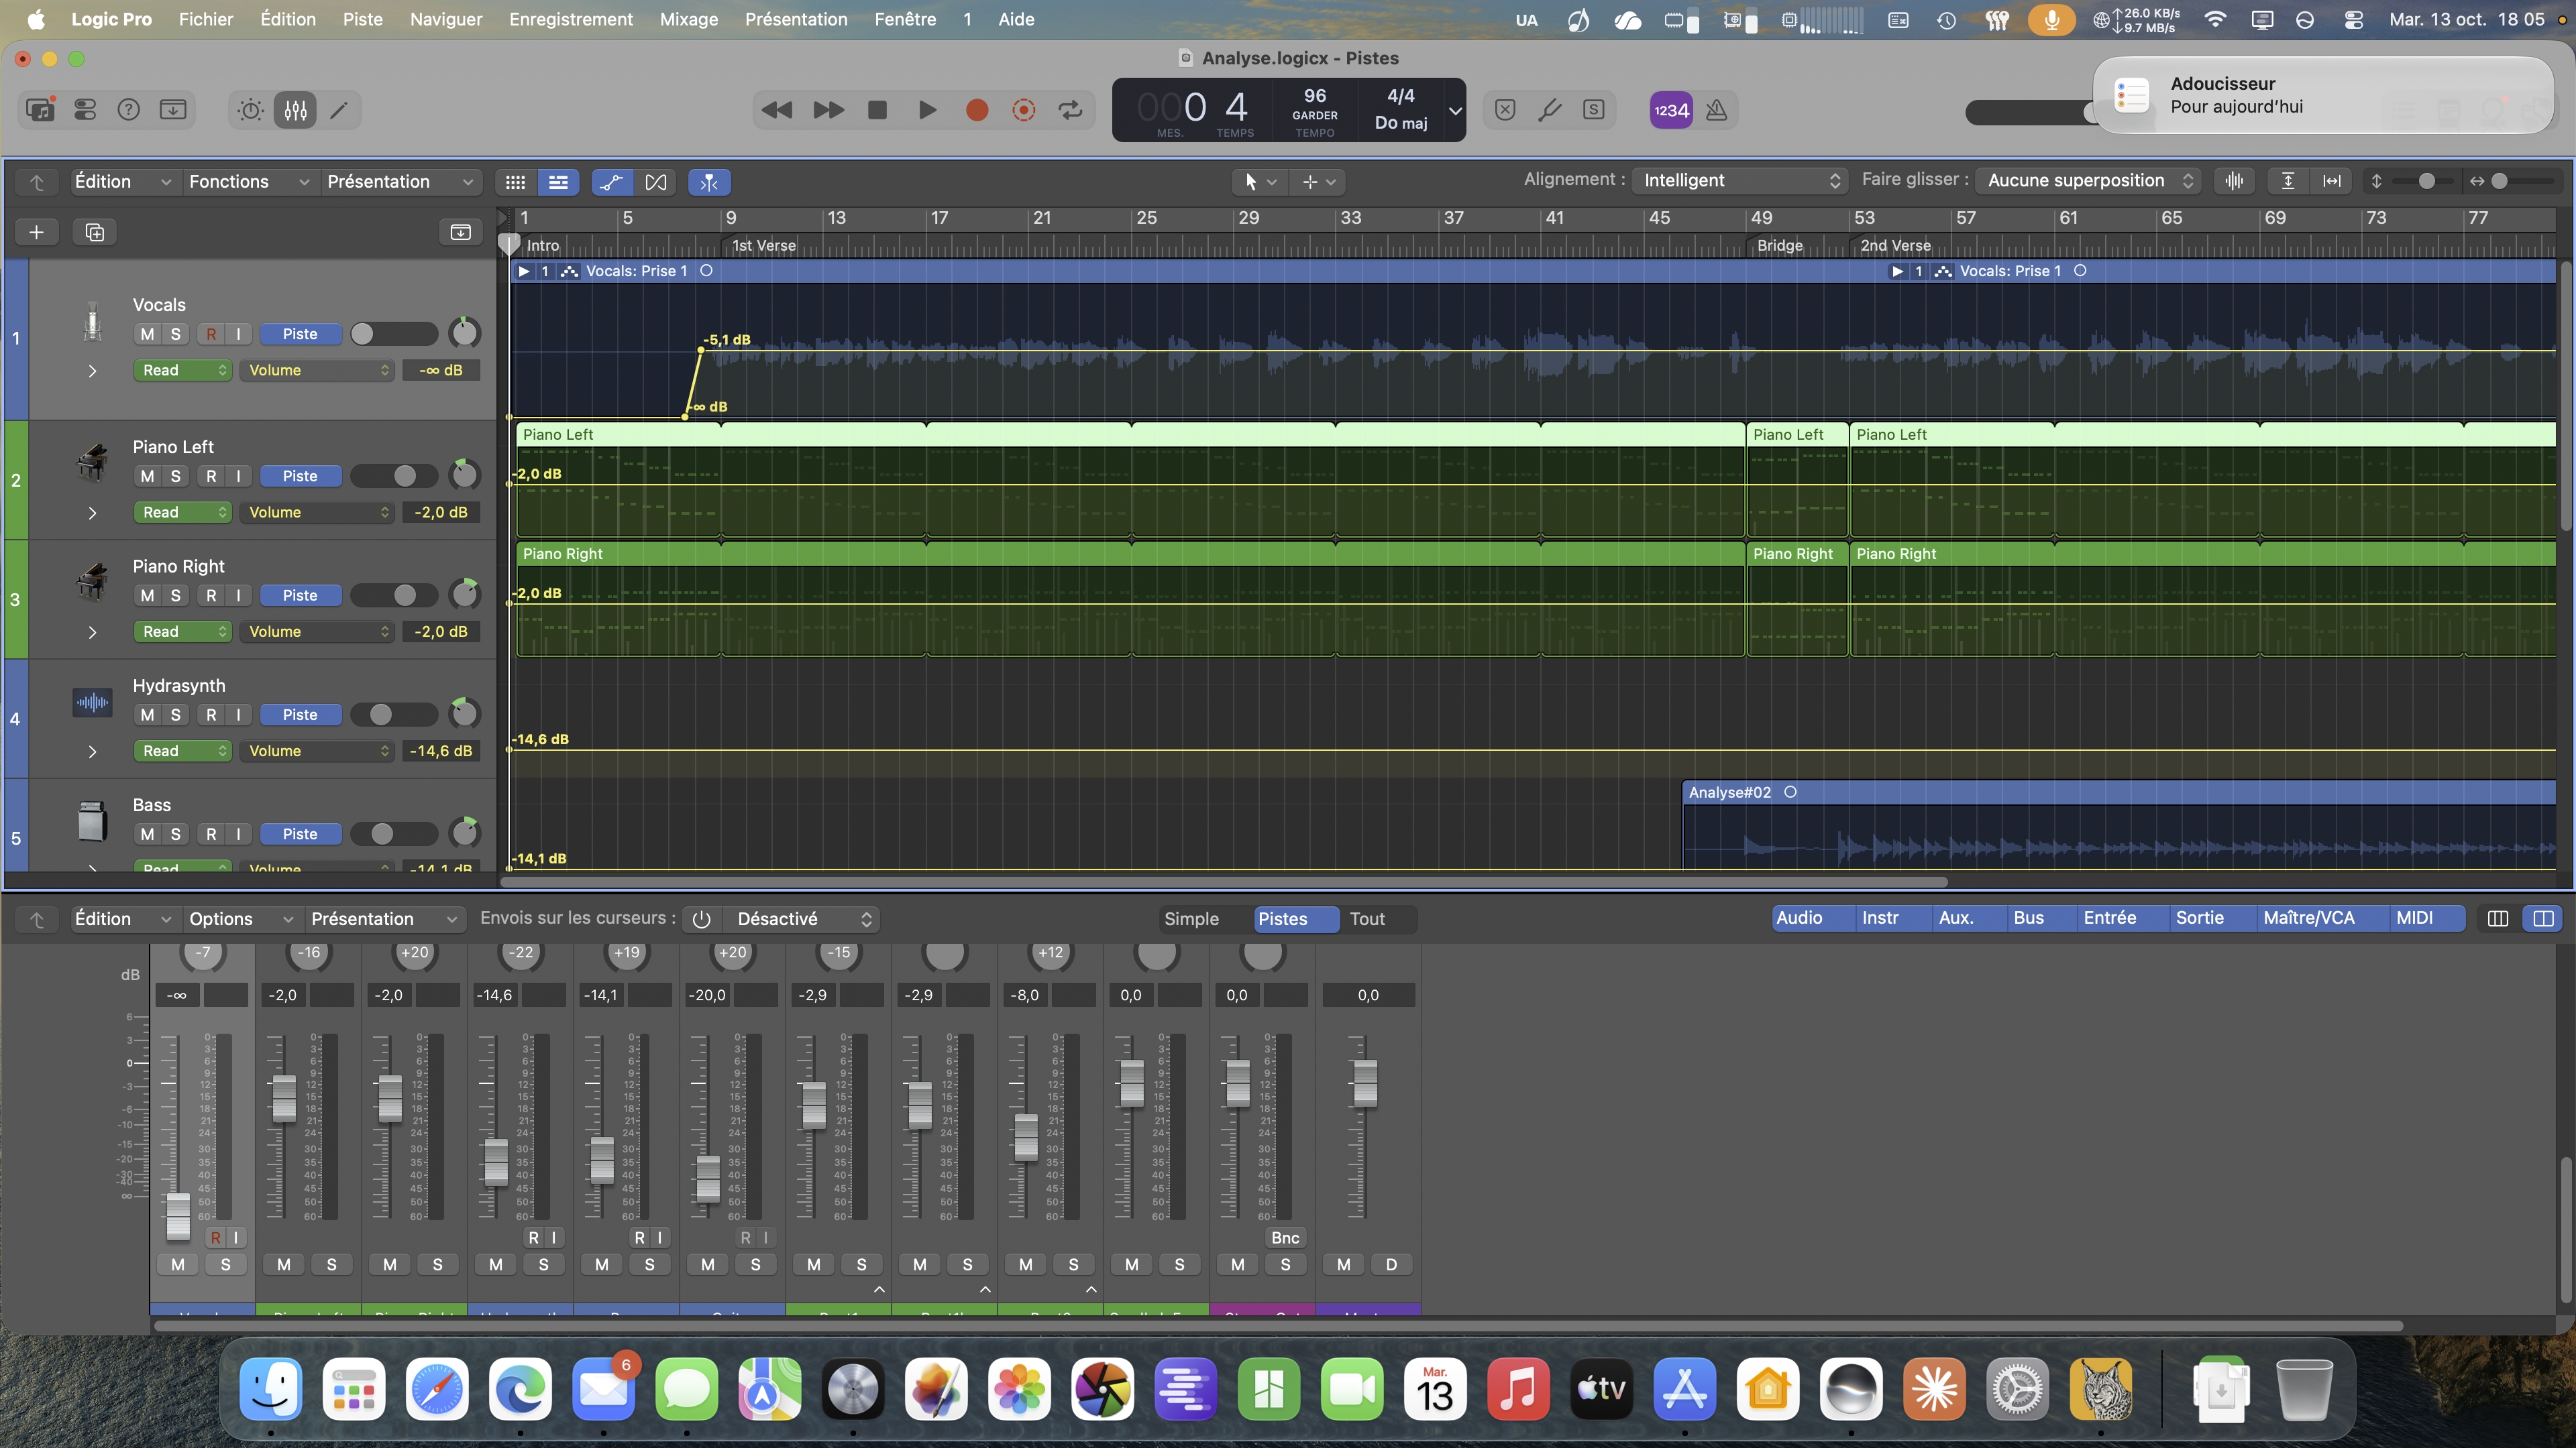Toggle the Cycle loop button
2576x1448 pixels.
tap(1071, 110)
